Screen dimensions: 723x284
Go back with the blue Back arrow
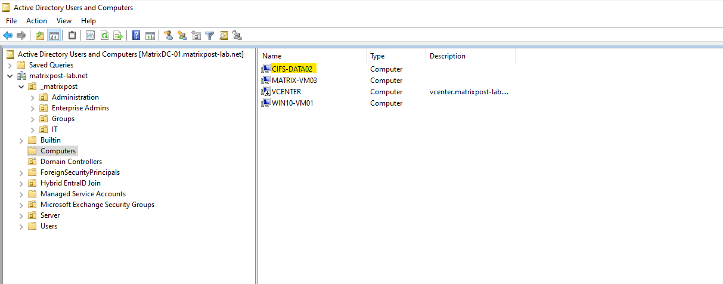tap(8, 36)
